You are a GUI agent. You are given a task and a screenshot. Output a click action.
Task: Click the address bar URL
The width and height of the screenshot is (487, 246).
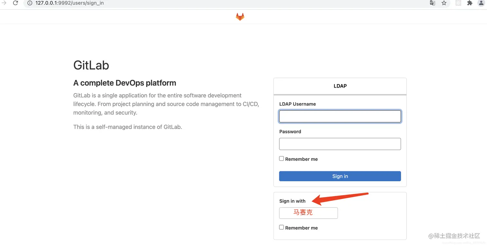pos(70,3)
